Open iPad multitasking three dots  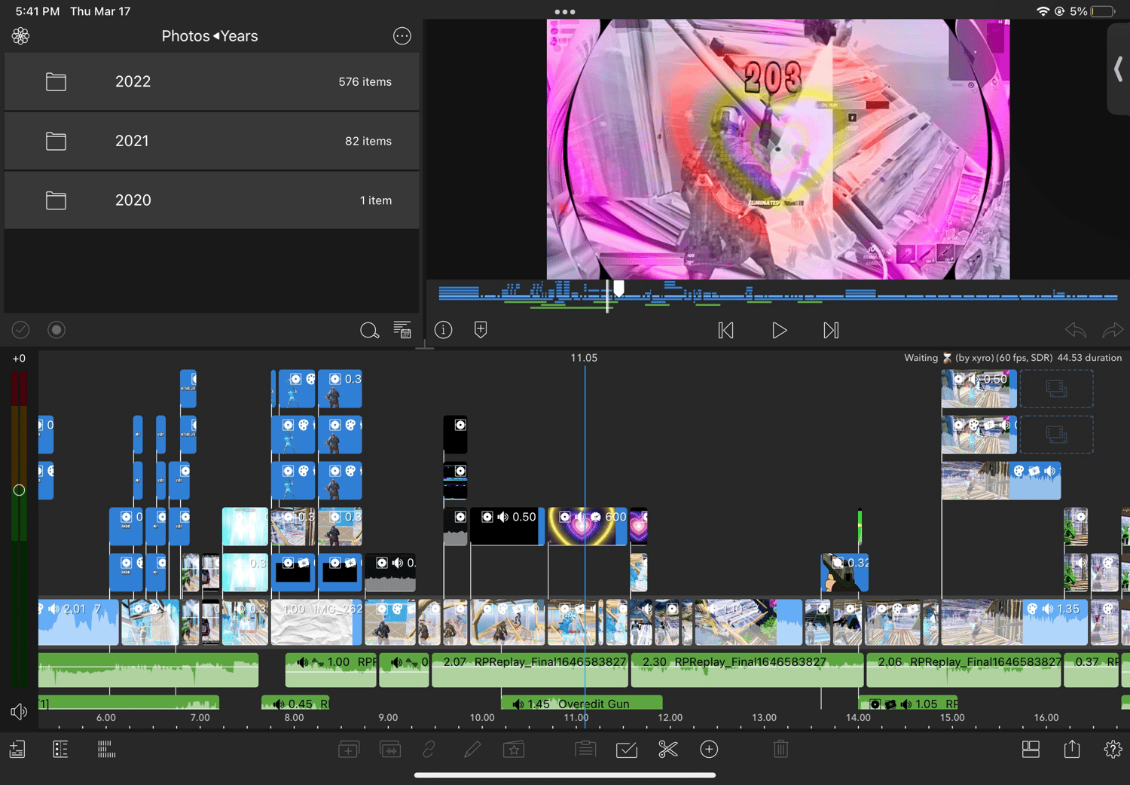pyautogui.click(x=564, y=12)
